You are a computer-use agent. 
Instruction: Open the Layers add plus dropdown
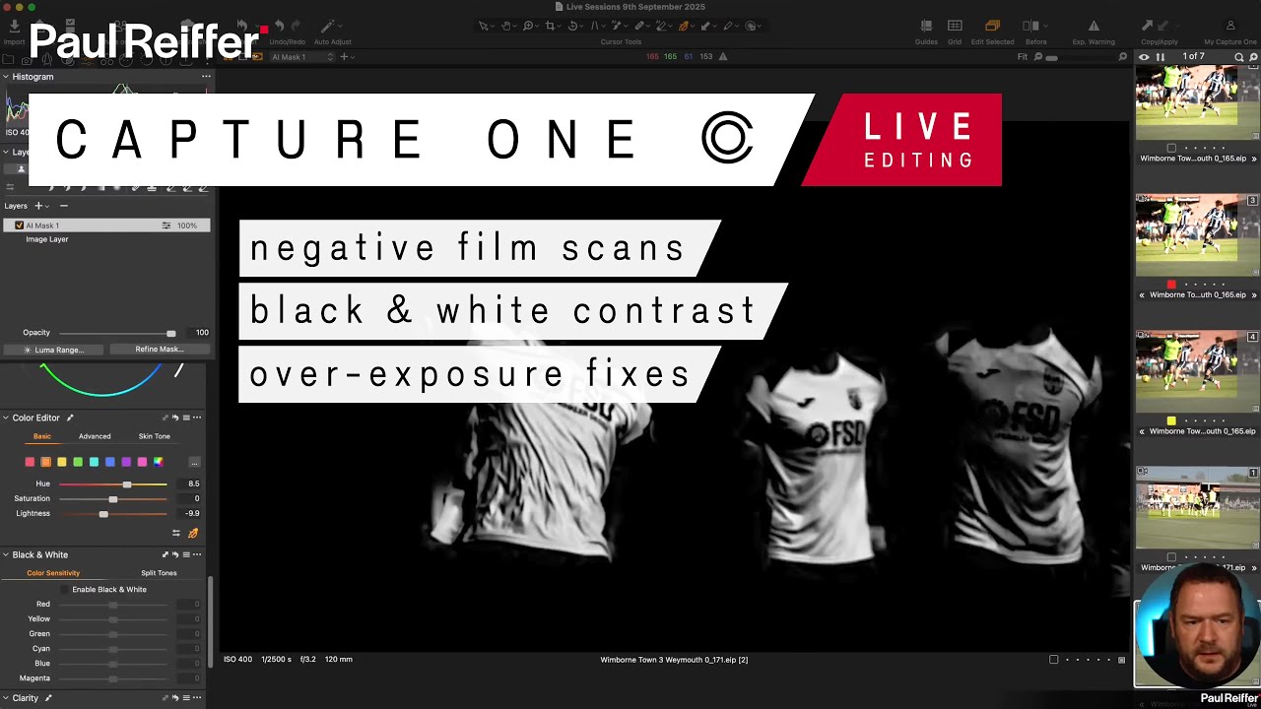tap(41, 206)
